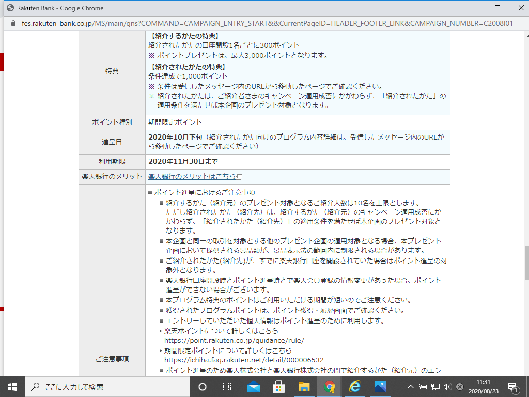529x397 pixels.
Task: Click the ポイント進呈におけるご注意事項 heading
Action: 205,192
